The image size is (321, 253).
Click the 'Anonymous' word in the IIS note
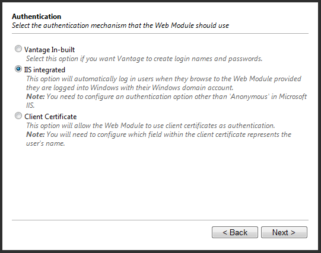249,97
